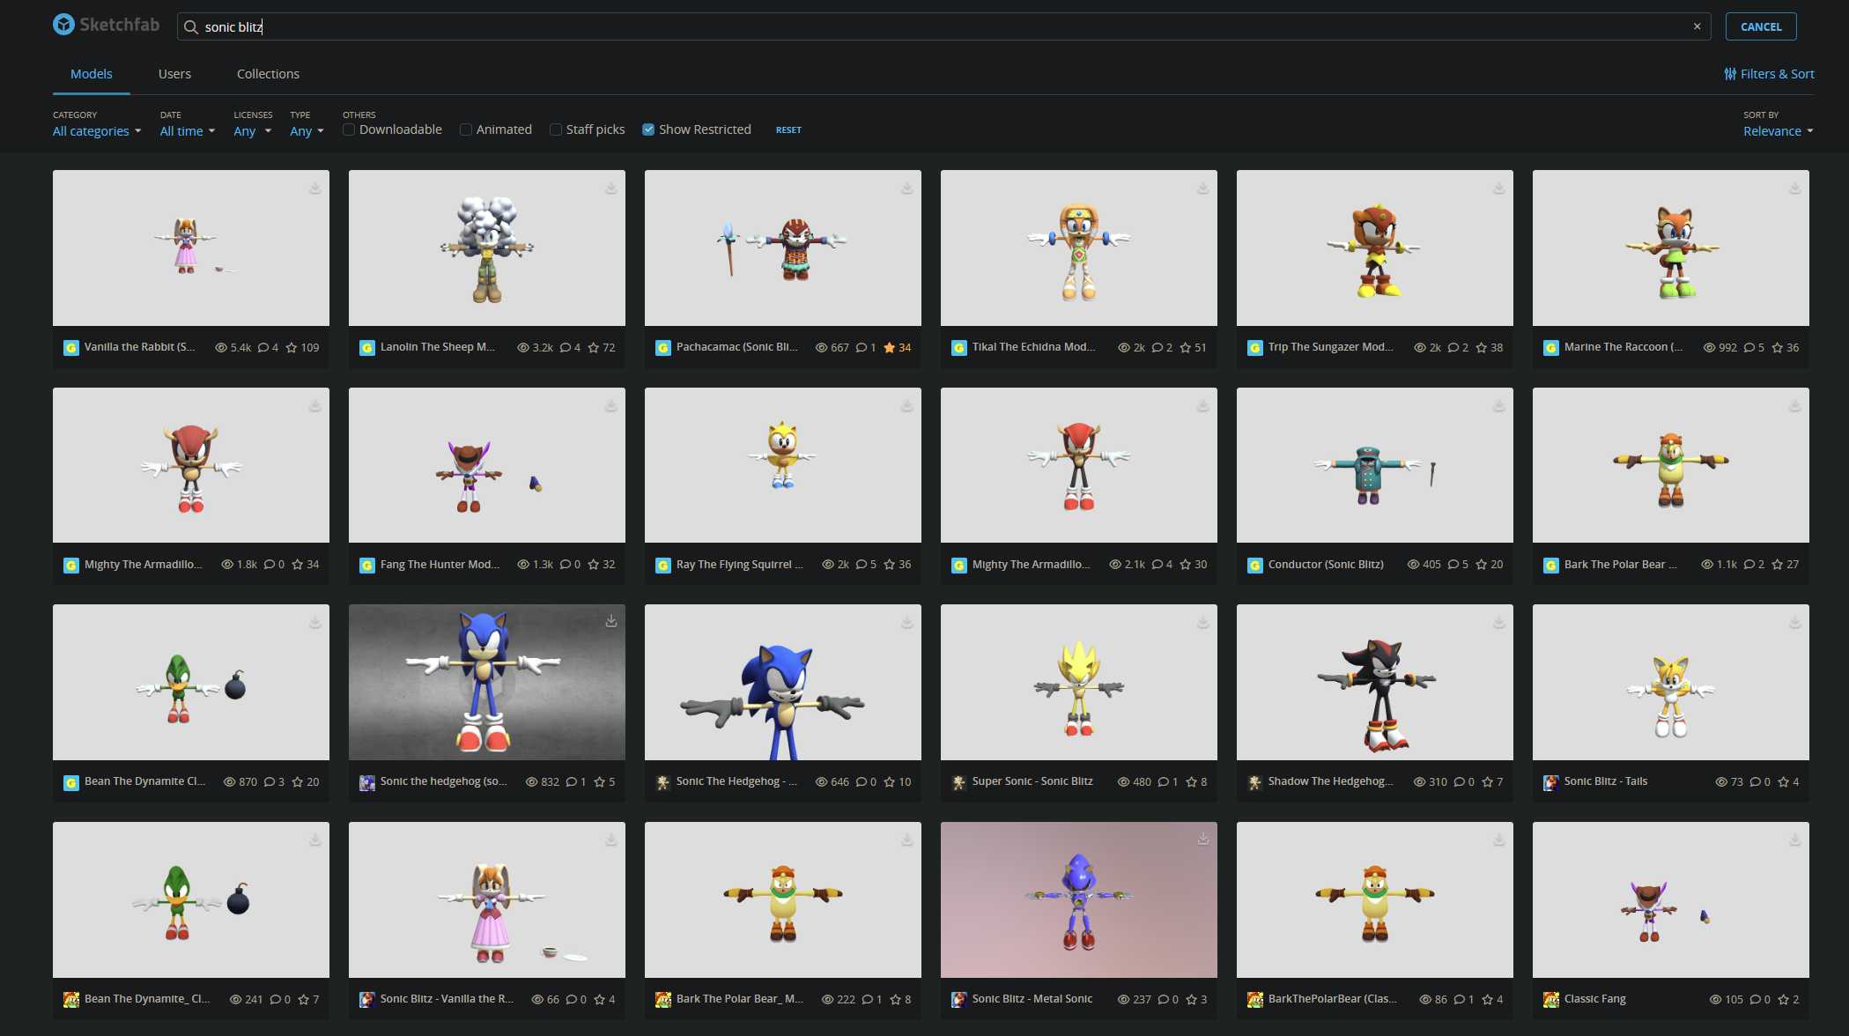
Task: Open the Metal Sonic model thumbnail
Action: point(1079,899)
